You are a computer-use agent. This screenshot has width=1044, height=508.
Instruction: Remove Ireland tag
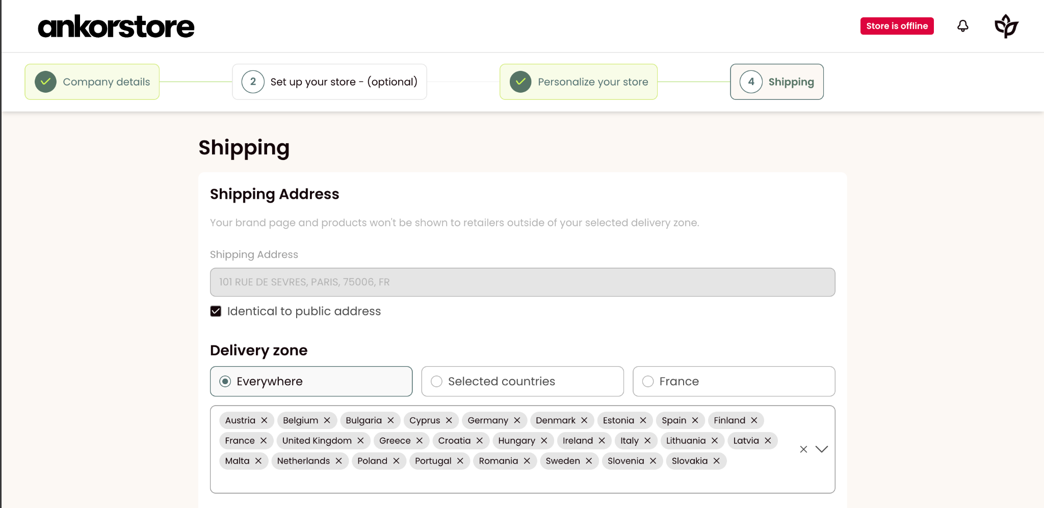click(602, 441)
